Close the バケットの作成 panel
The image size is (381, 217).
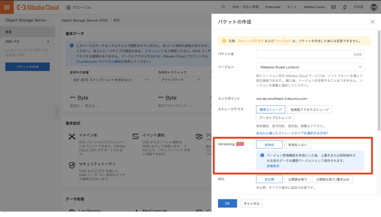click(372, 22)
